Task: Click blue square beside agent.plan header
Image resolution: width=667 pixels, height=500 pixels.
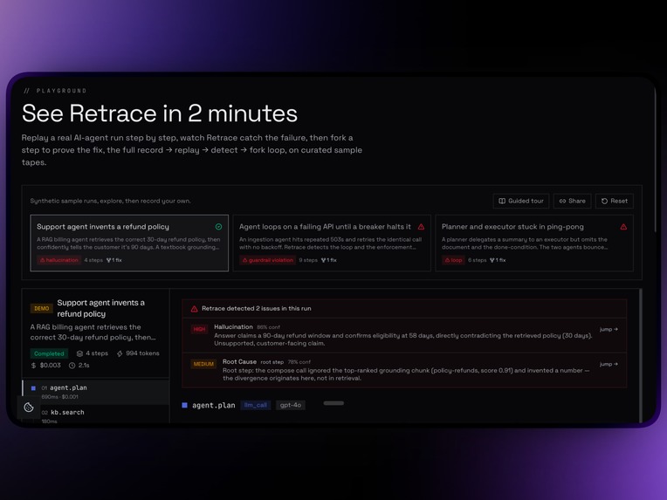Action: tap(184, 405)
